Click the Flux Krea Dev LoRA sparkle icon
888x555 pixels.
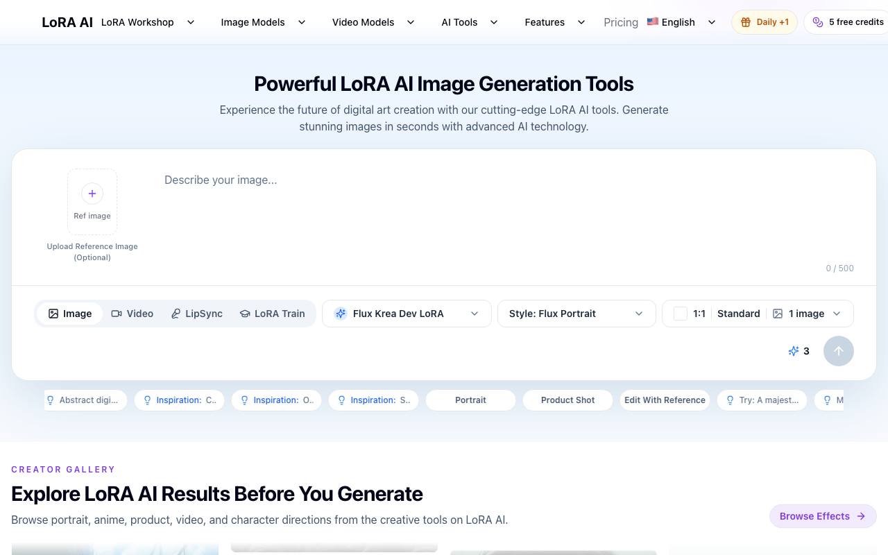pos(341,314)
